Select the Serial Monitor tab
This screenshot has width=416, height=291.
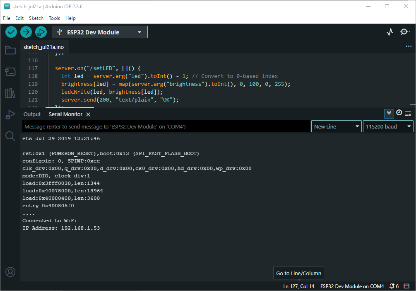(65, 114)
